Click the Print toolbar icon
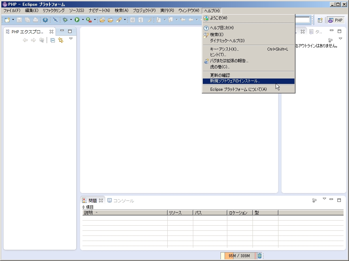 [35, 20]
